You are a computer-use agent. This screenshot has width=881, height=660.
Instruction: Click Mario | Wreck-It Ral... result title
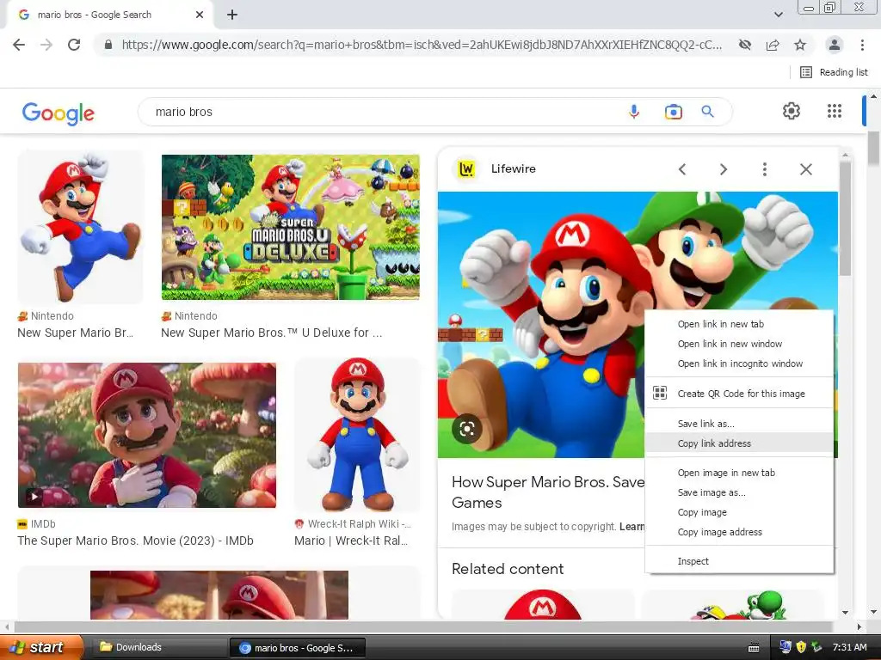pos(351,541)
